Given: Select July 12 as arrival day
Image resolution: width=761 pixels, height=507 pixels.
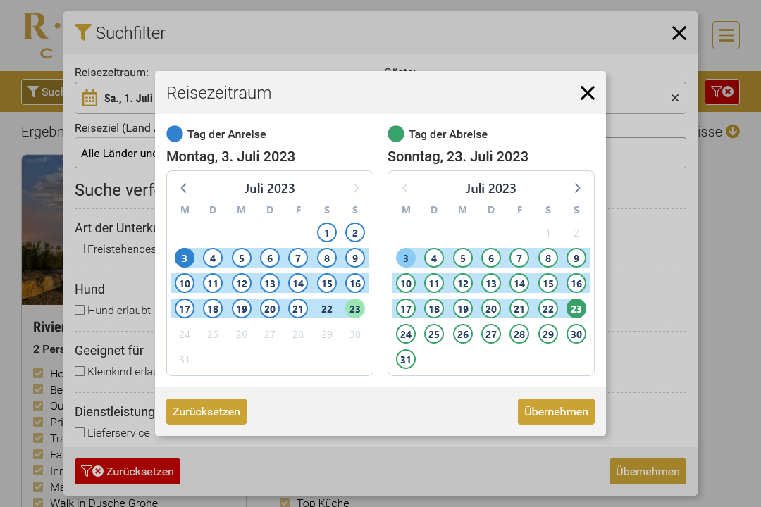Looking at the screenshot, I should pyautogui.click(x=242, y=284).
